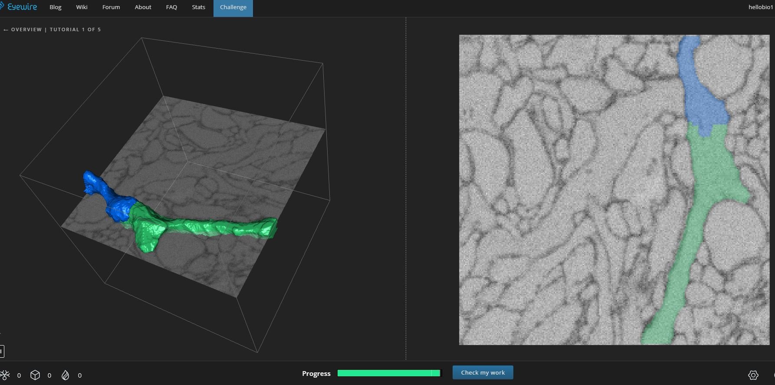Click the Eyewire logo

point(19,7)
